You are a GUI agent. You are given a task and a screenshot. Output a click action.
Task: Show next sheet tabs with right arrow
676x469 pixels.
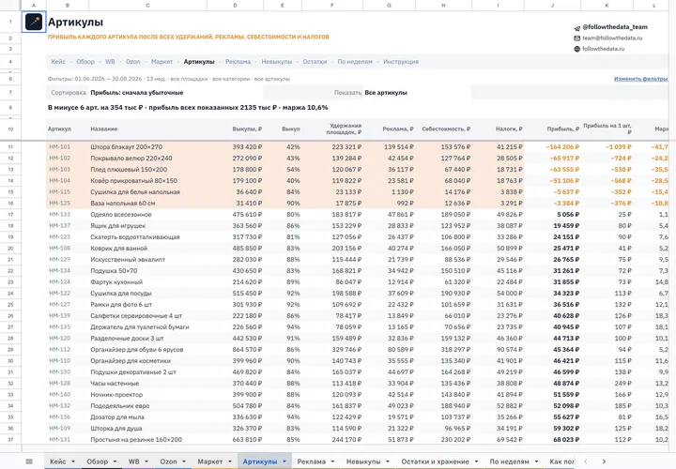[604, 461]
